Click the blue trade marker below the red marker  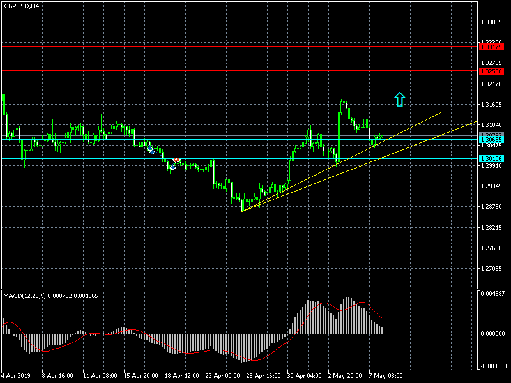click(172, 167)
